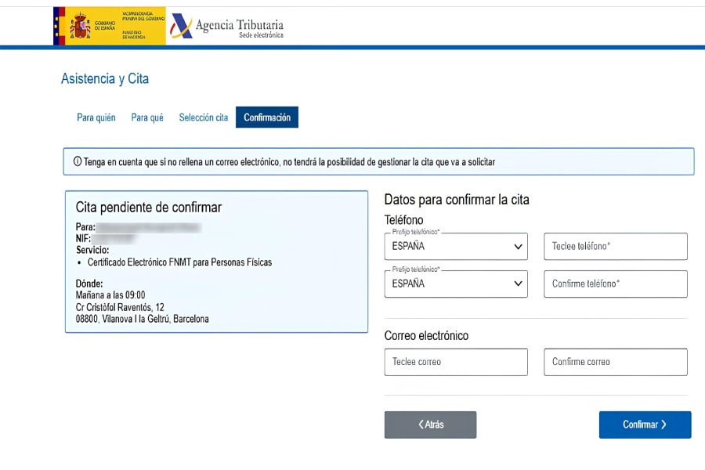Open the first ESPAÑA phone prefix dropdown
Screen dimensions: 705x470
point(456,246)
